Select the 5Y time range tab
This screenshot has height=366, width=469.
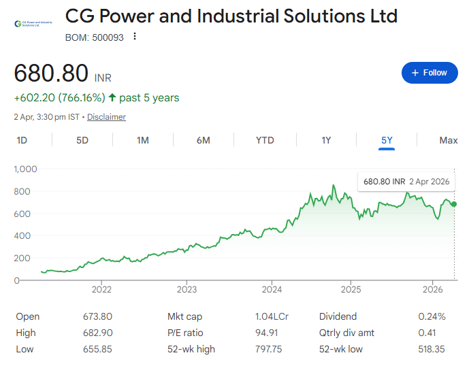(x=387, y=140)
